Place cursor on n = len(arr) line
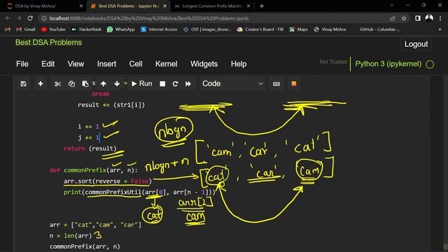Viewport: 448px width, 252px height. click(71, 236)
